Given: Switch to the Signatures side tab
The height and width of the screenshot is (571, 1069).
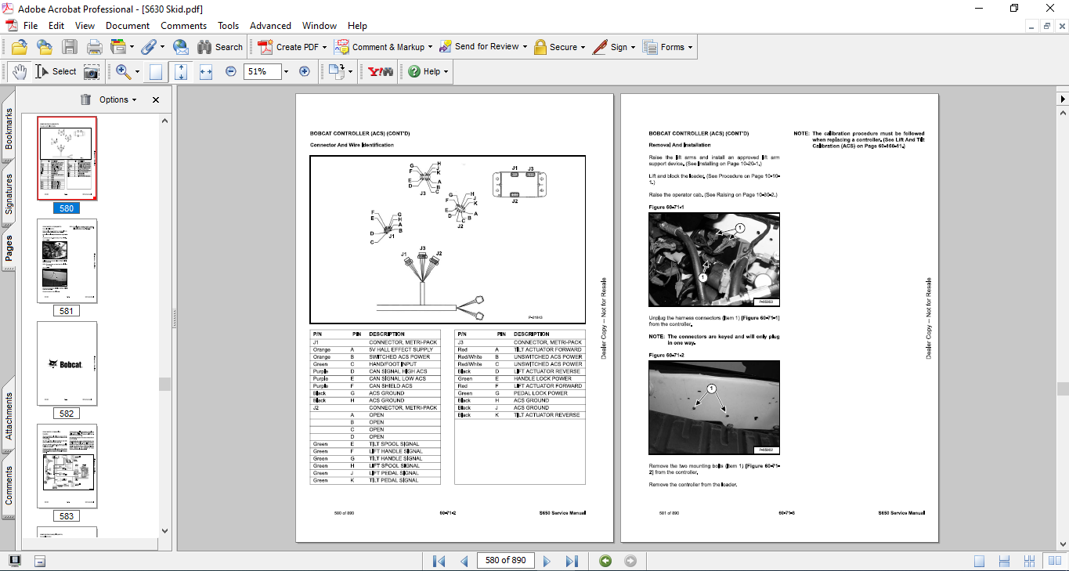Looking at the screenshot, I should pyautogui.click(x=9, y=193).
